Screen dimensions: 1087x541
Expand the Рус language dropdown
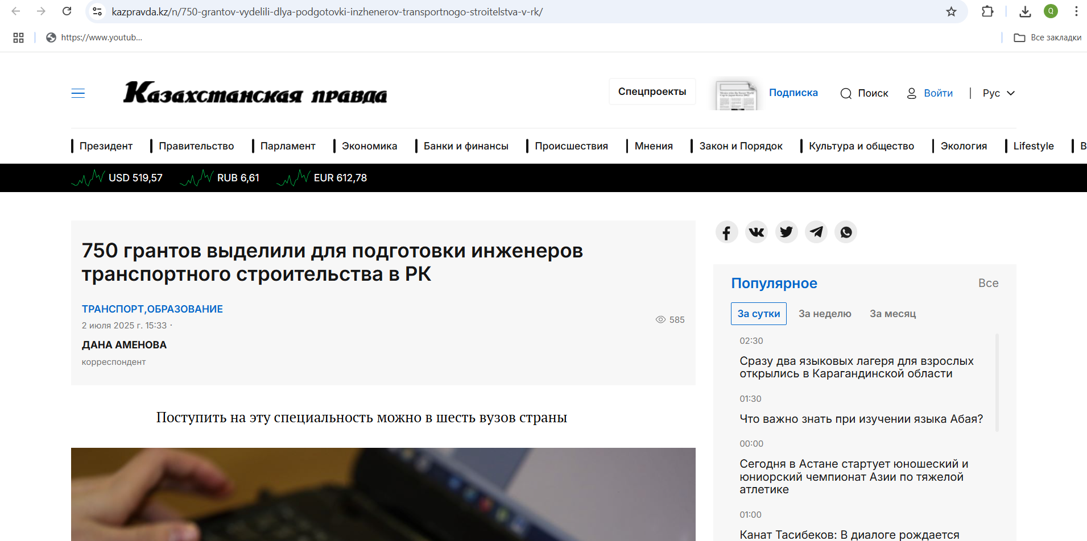[998, 93]
